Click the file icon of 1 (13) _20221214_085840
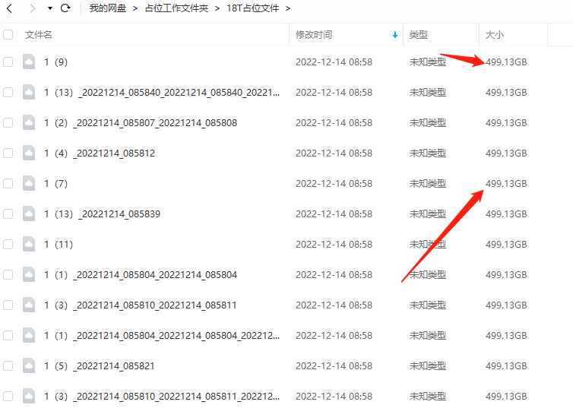The height and width of the screenshot is (408, 573). pyautogui.click(x=29, y=92)
